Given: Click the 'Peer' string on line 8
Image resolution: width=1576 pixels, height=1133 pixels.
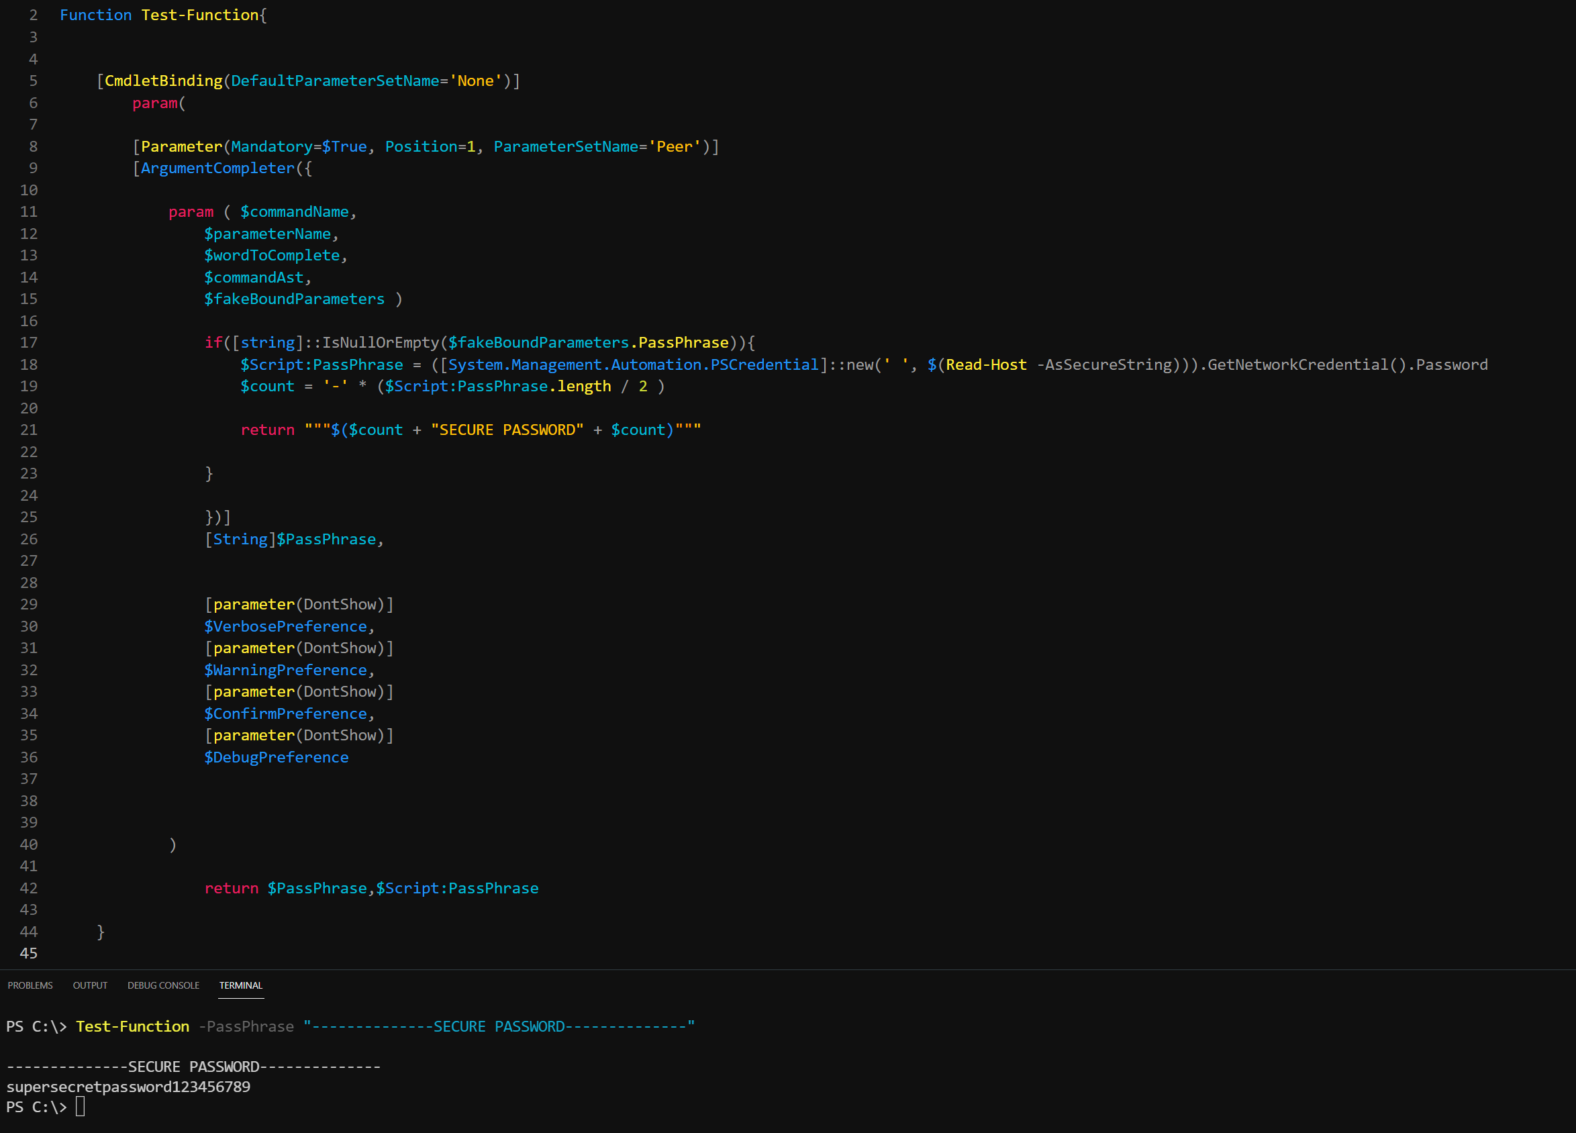Looking at the screenshot, I should pos(674,146).
